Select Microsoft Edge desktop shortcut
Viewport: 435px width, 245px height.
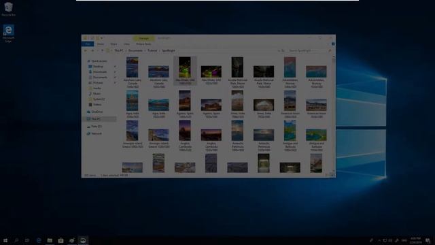tap(8, 33)
